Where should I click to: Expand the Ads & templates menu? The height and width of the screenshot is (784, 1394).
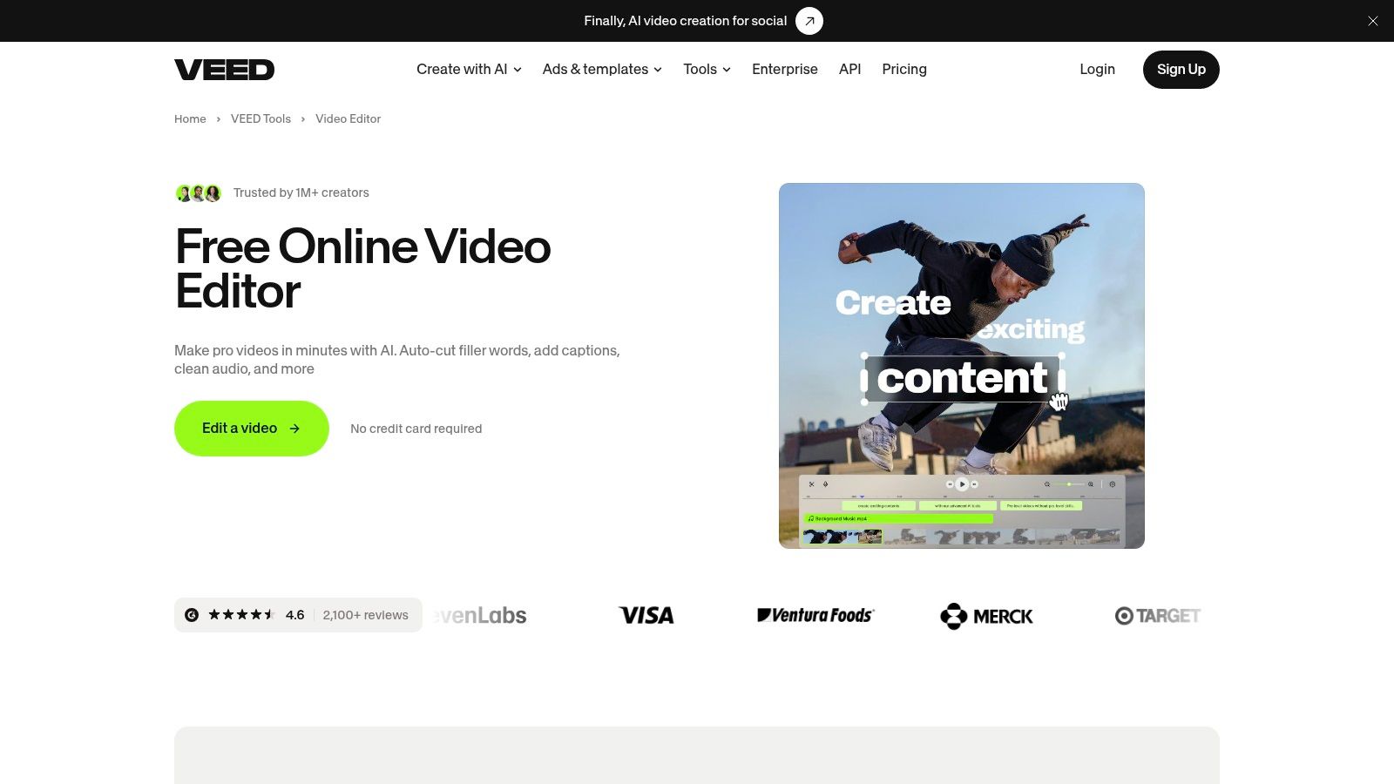click(x=602, y=69)
